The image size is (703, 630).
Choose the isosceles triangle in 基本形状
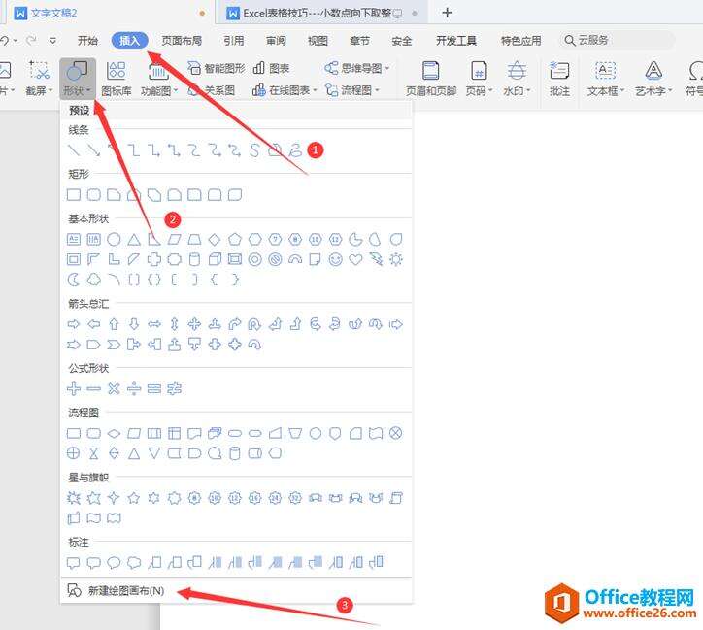pyautogui.click(x=134, y=239)
